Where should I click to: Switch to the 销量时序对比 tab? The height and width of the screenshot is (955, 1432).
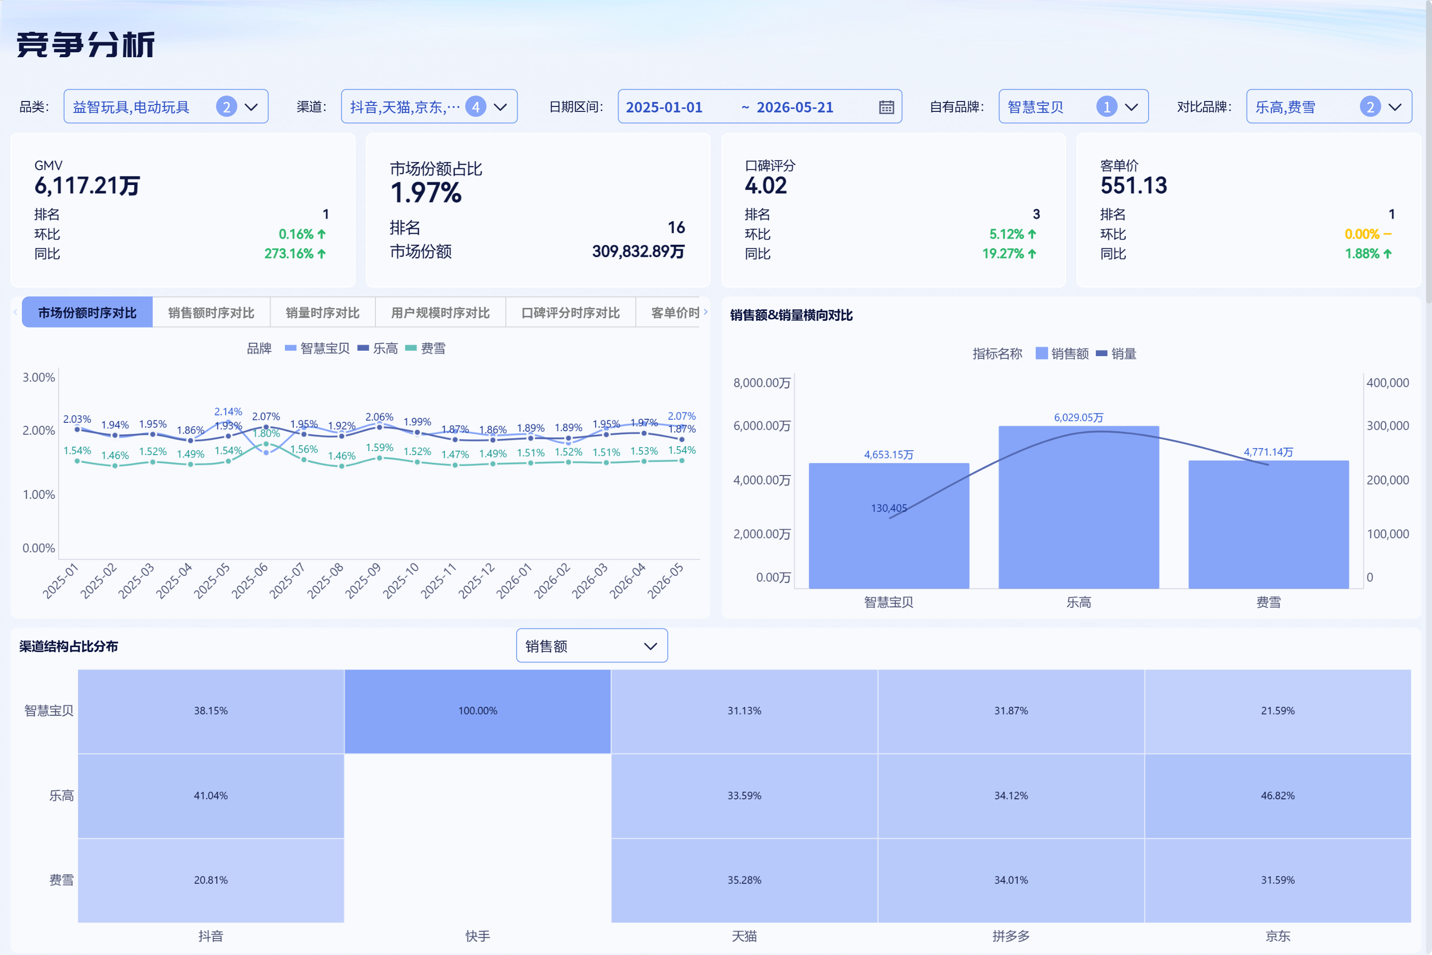(x=323, y=312)
